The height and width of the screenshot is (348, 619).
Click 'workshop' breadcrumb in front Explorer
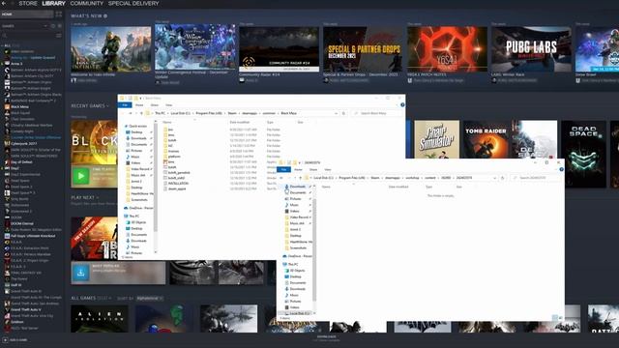tap(412, 178)
